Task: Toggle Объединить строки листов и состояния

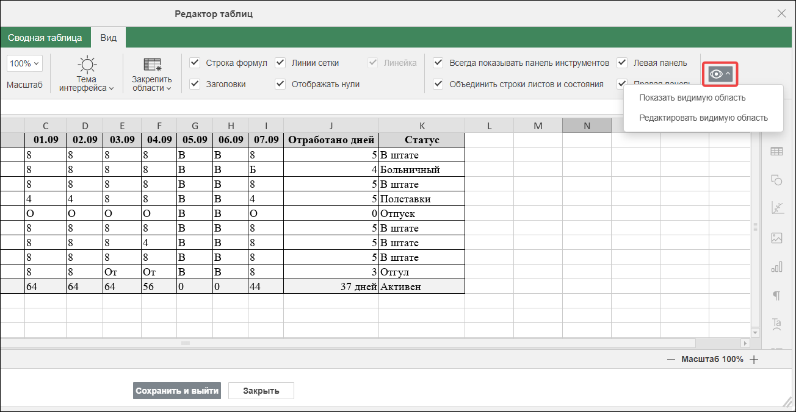Action: 438,84
